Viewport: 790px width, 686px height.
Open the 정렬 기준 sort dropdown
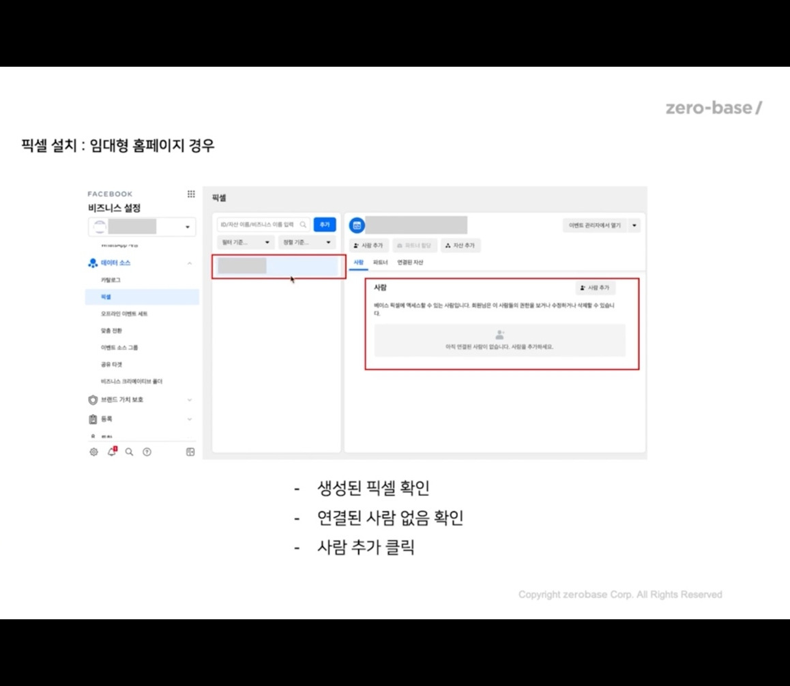[307, 242]
